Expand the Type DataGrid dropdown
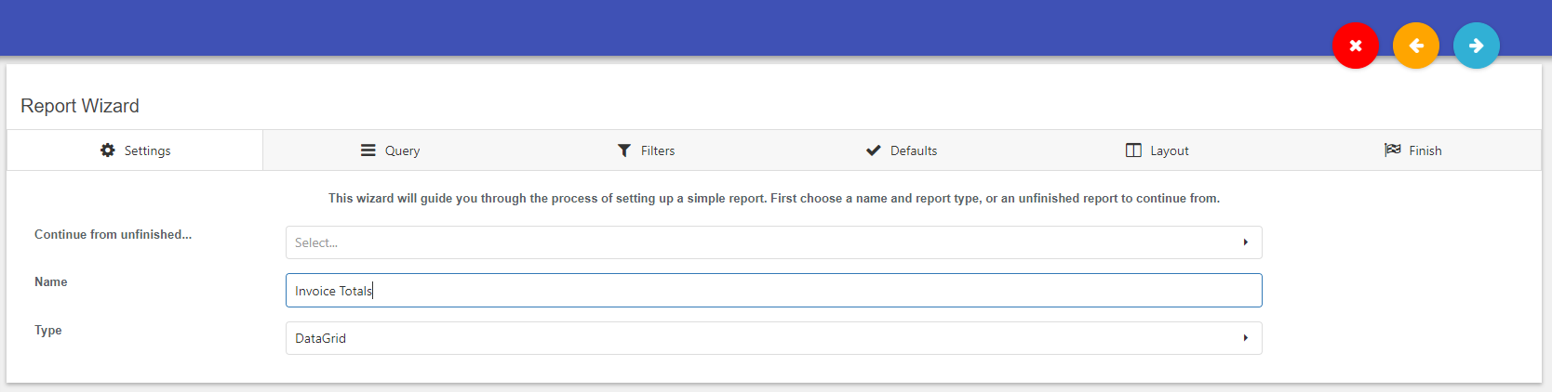The height and width of the screenshot is (392, 1552). pyautogui.click(x=773, y=338)
